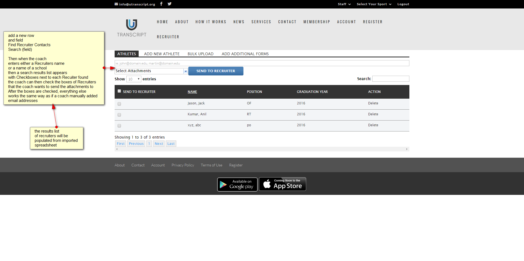Click the scrollbar right arrow
The height and width of the screenshot is (261, 524).
click(407, 149)
